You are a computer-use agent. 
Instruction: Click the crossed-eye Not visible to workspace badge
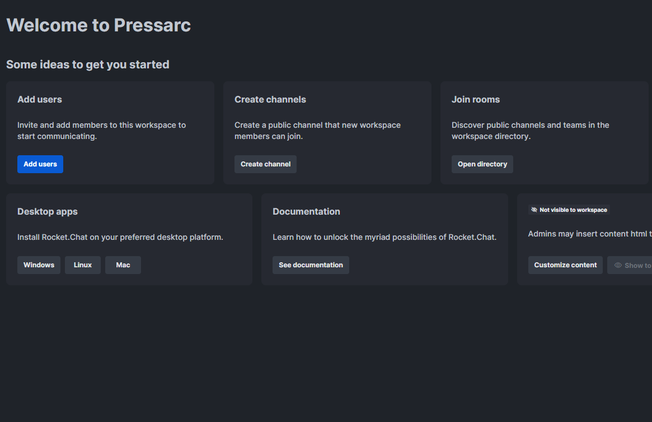[569, 210]
